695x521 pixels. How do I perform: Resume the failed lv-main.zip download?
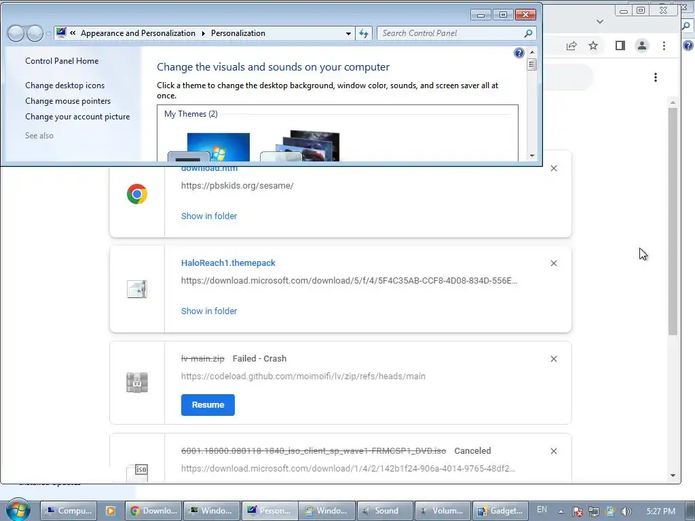click(208, 405)
